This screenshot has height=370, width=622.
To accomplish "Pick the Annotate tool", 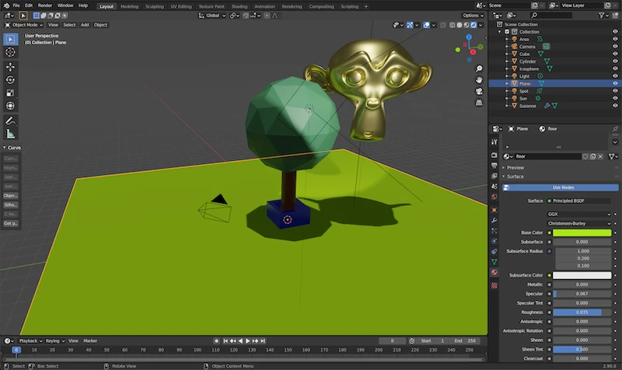I will click(10, 120).
